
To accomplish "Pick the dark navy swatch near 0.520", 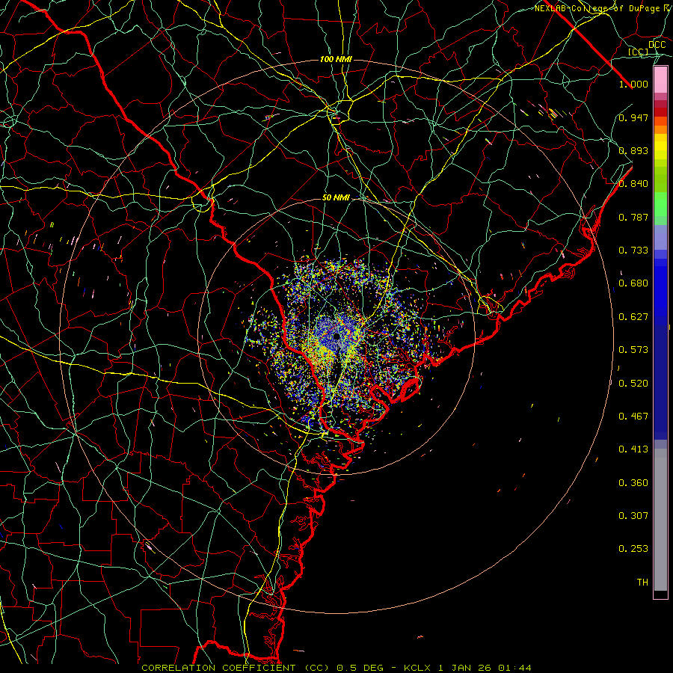I will (660, 382).
